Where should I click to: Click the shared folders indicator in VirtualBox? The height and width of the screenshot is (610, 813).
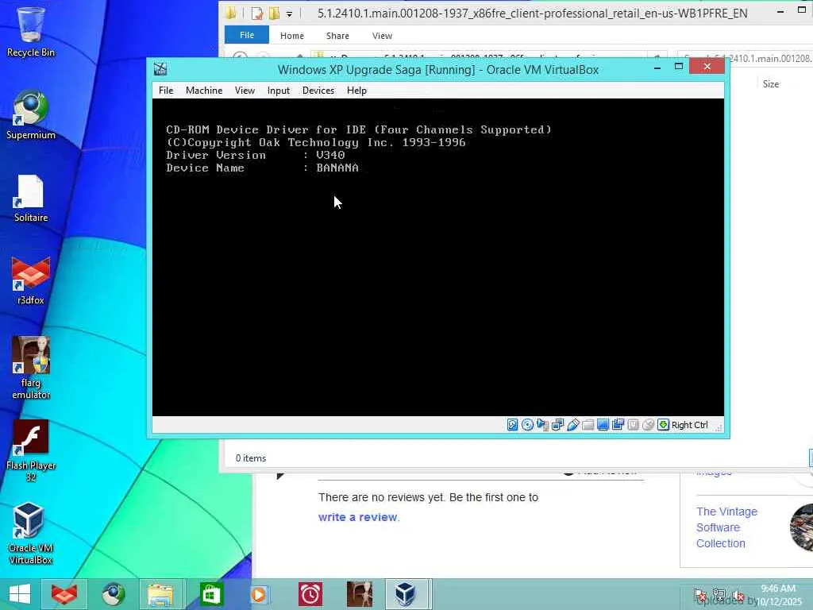588,425
